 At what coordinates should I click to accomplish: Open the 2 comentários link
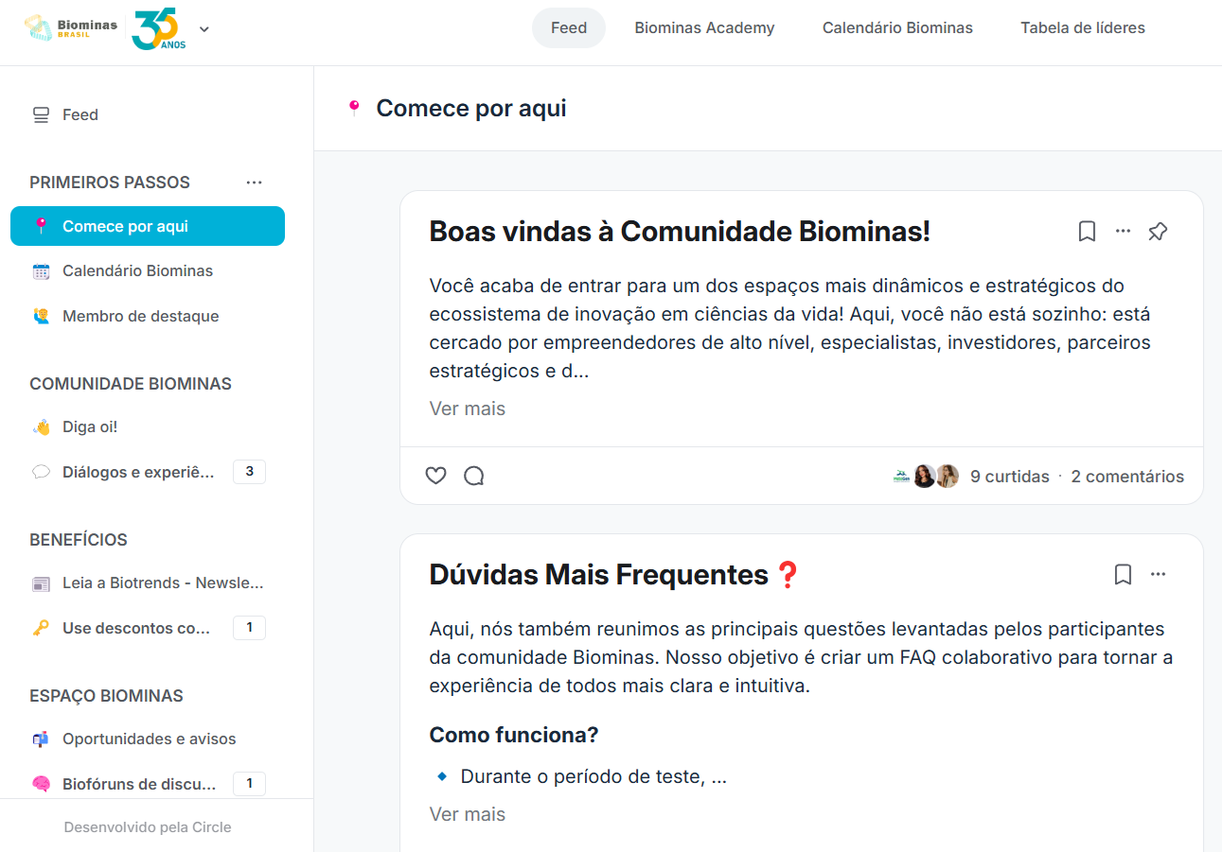pos(1127,477)
